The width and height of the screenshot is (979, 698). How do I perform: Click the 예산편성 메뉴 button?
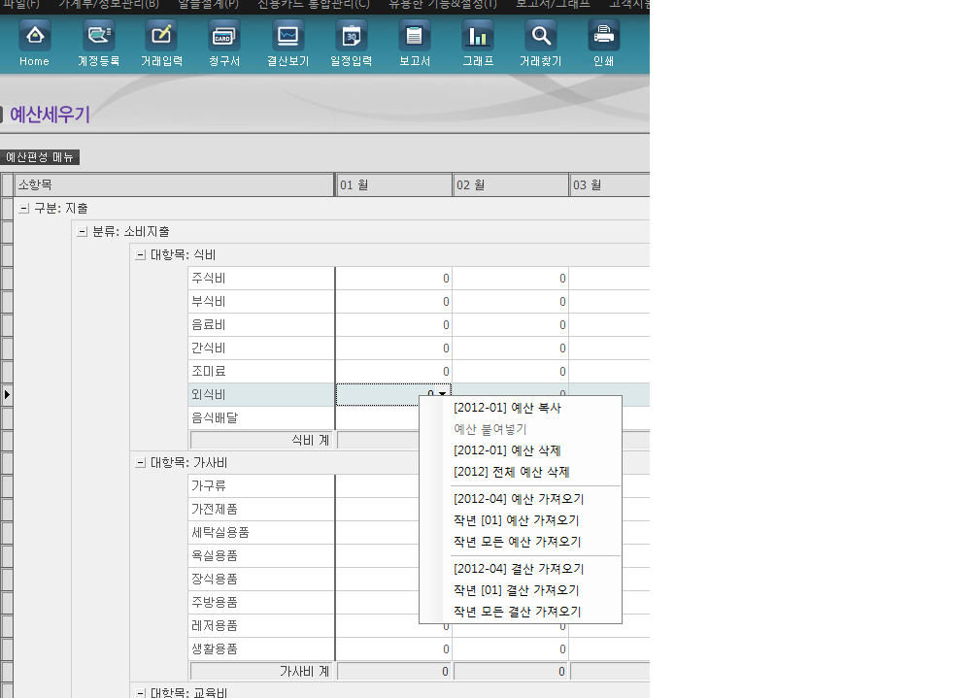40,156
